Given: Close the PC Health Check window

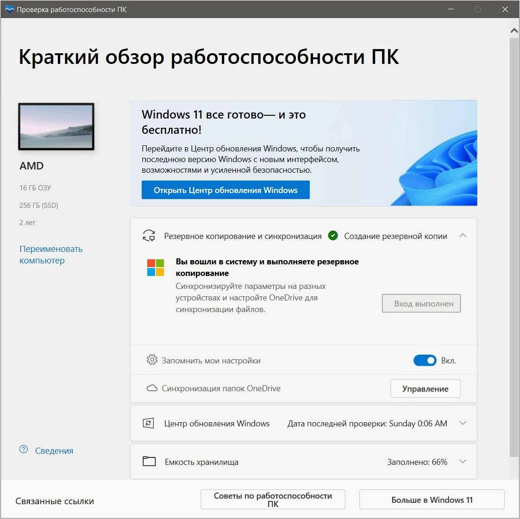Looking at the screenshot, I should [505, 9].
